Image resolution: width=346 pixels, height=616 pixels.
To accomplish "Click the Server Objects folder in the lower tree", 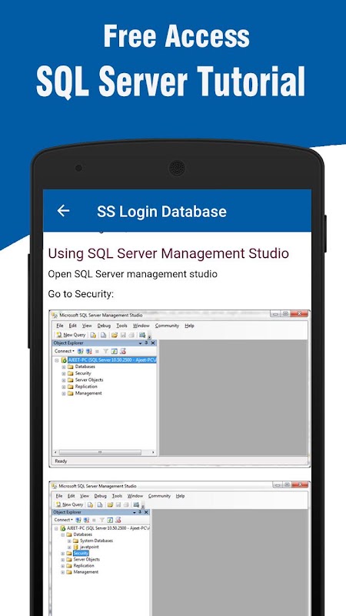I will [86, 560].
